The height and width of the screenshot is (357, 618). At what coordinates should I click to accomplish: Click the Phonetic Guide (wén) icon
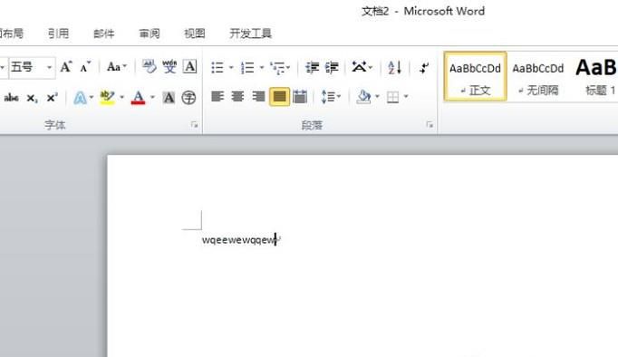[x=169, y=67]
